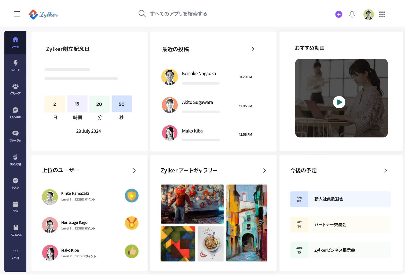This screenshot has height=279, width=409.
Task: Open フィード in the sidebar
Action: [15, 66]
